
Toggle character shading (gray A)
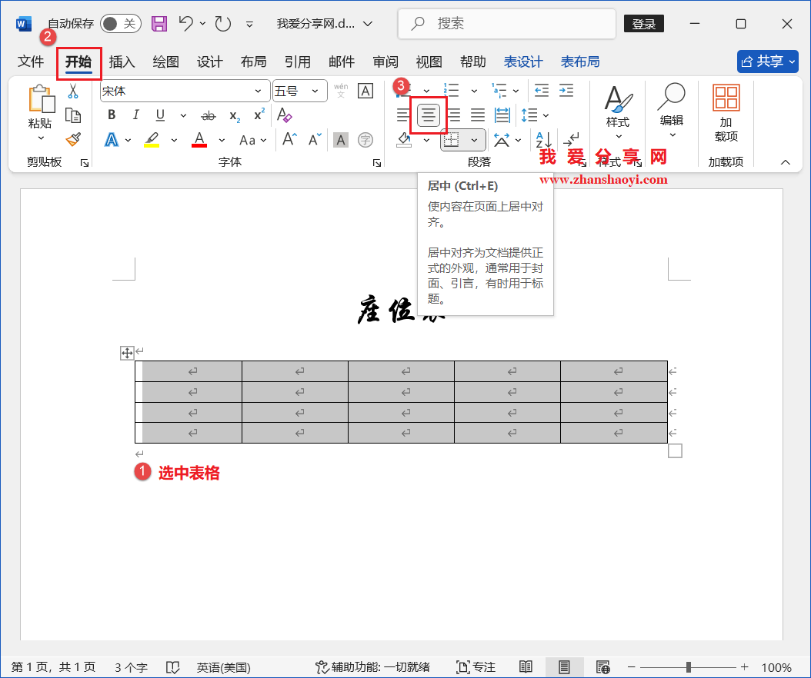340,140
